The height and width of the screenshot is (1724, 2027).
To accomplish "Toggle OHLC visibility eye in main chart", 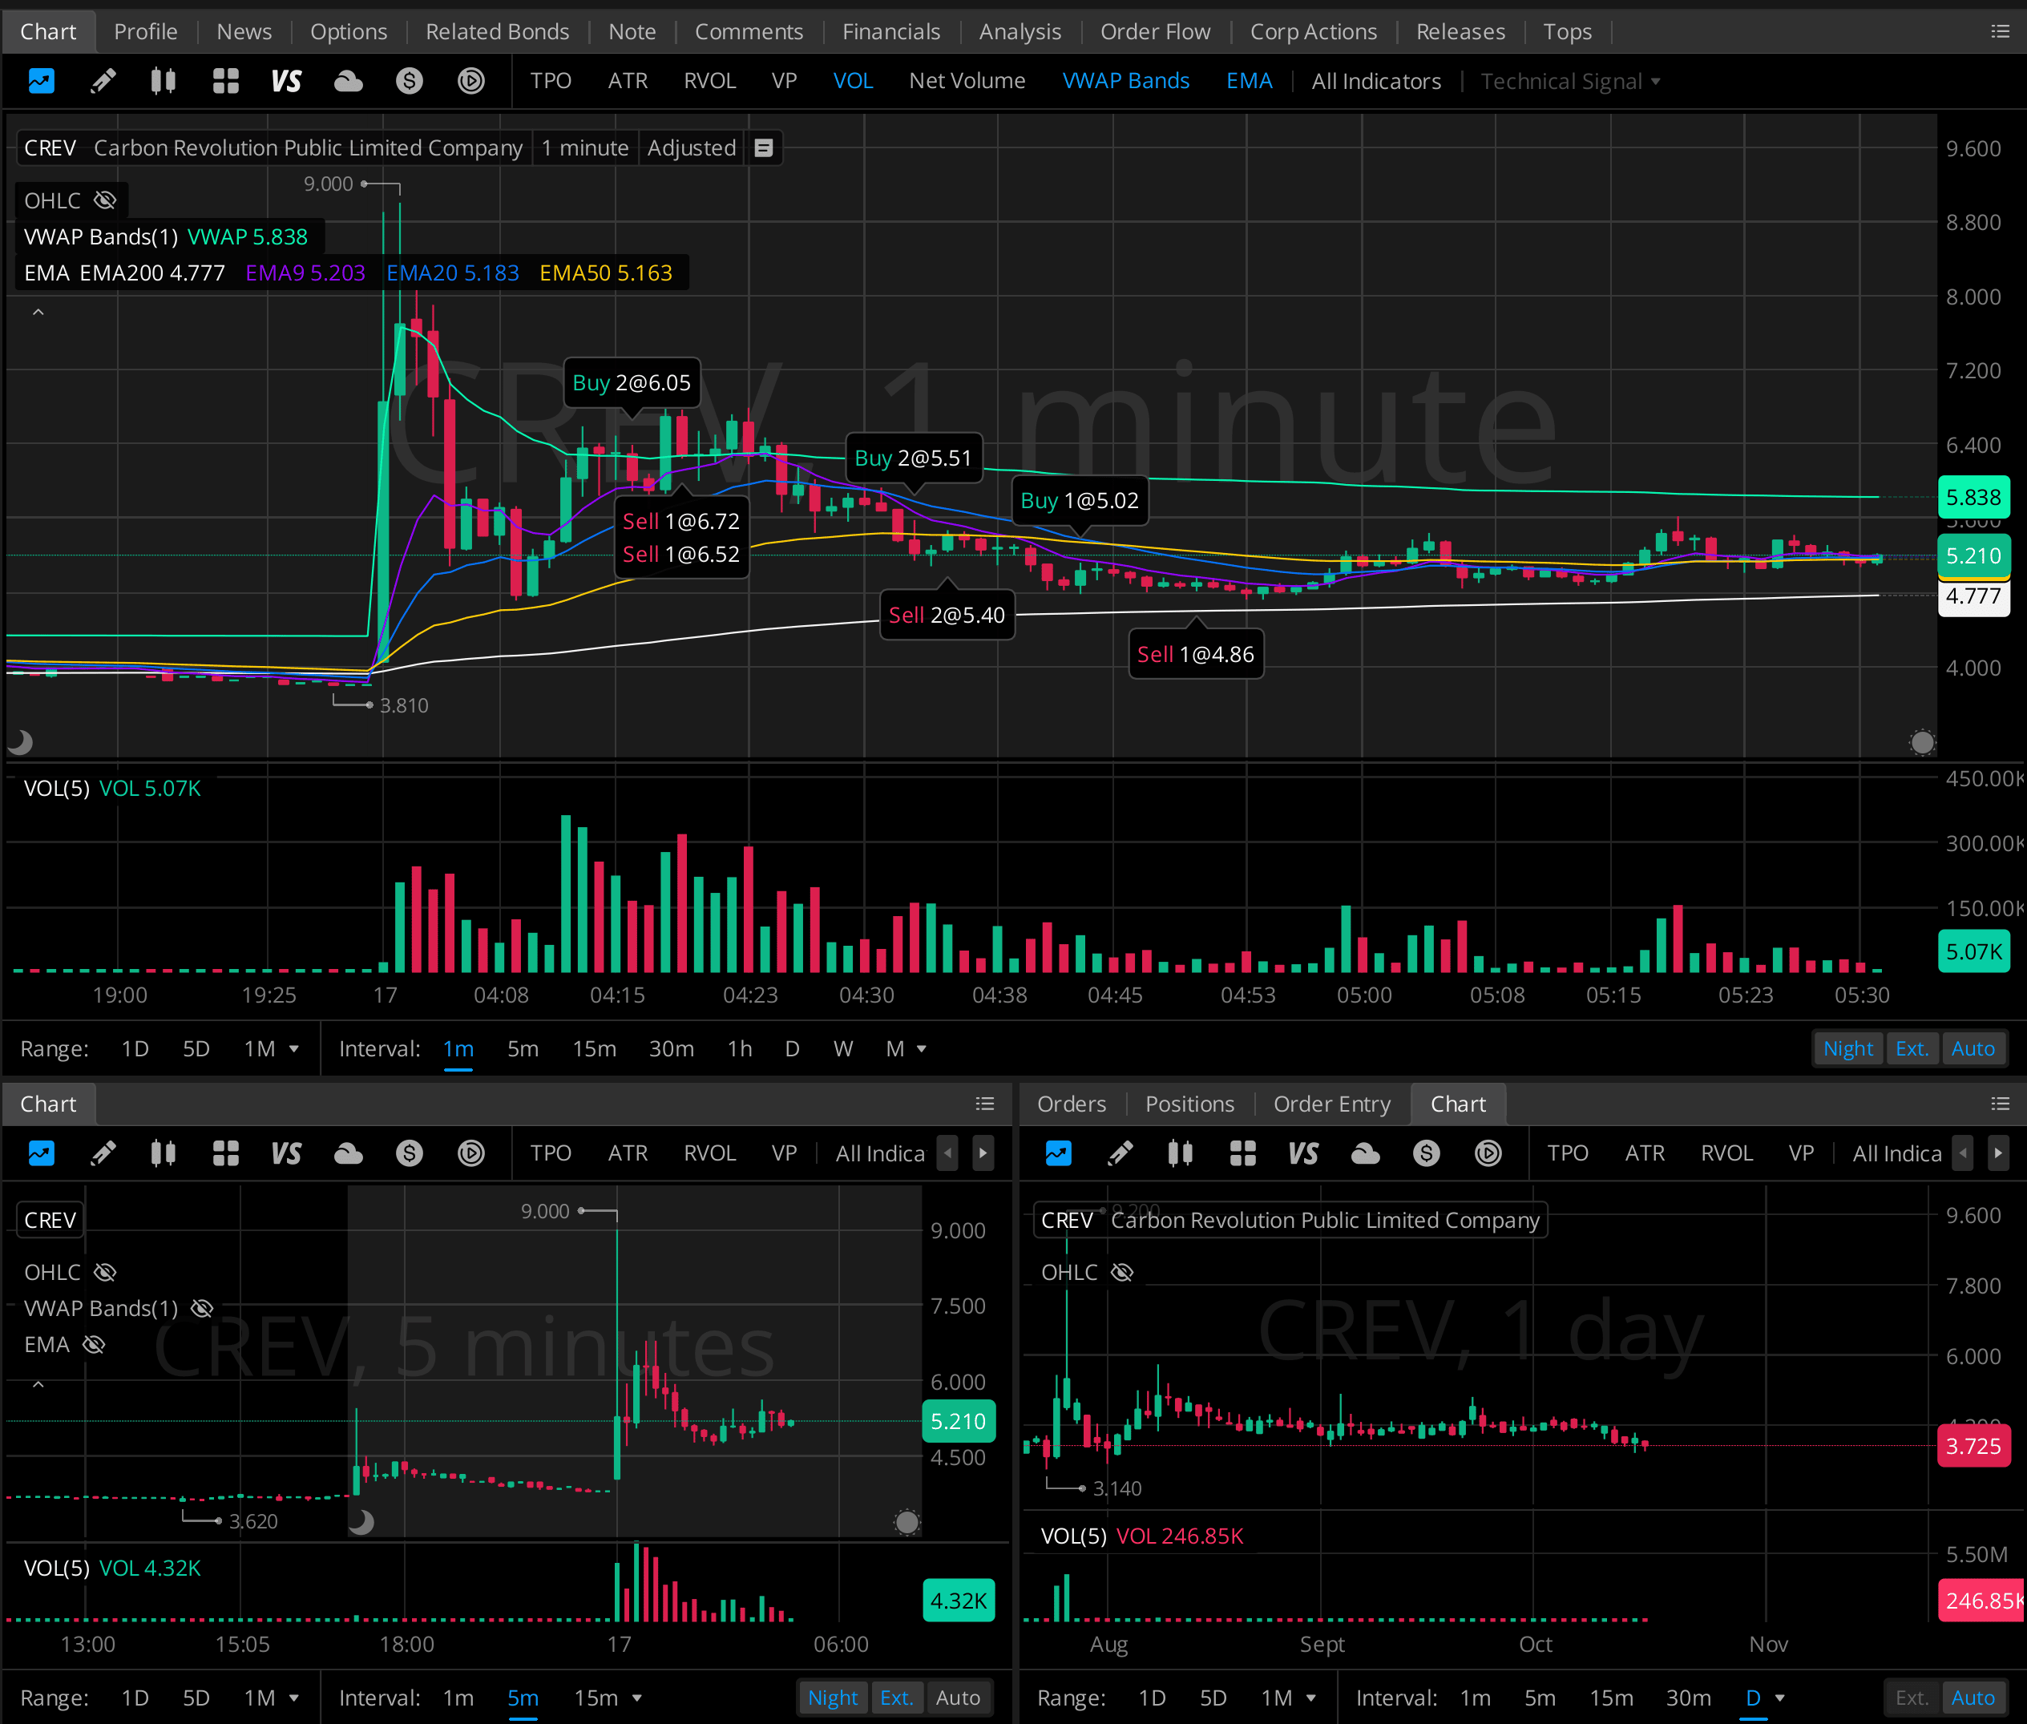I will pyautogui.click(x=104, y=200).
